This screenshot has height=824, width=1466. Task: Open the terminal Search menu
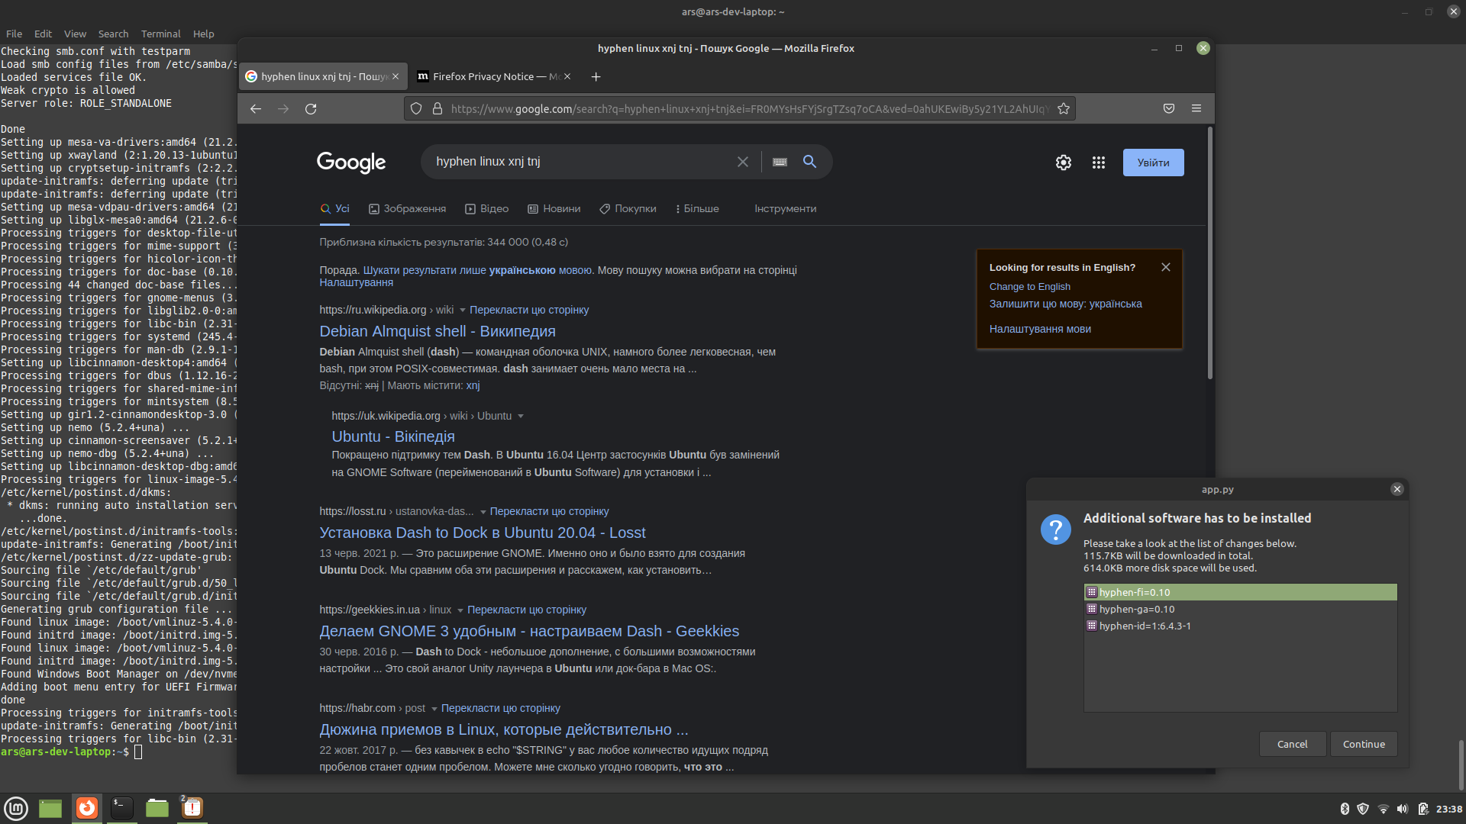[113, 34]
